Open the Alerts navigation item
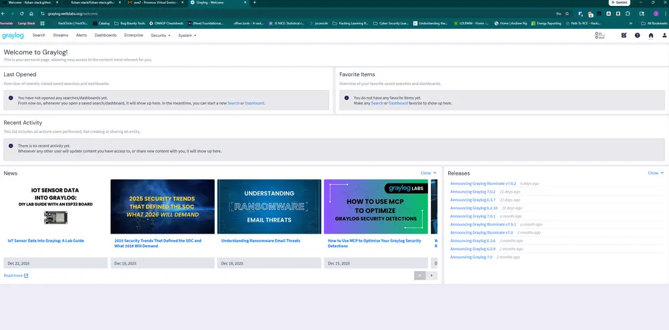 [82, 35]
